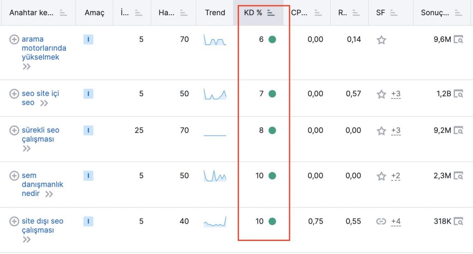Click competition value '0,57'
This screenshot has height=254, width=473.
pos(353,94)
